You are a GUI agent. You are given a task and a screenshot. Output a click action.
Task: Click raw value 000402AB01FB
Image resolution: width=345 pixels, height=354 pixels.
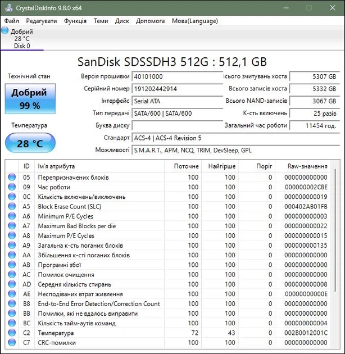(306, 207)
